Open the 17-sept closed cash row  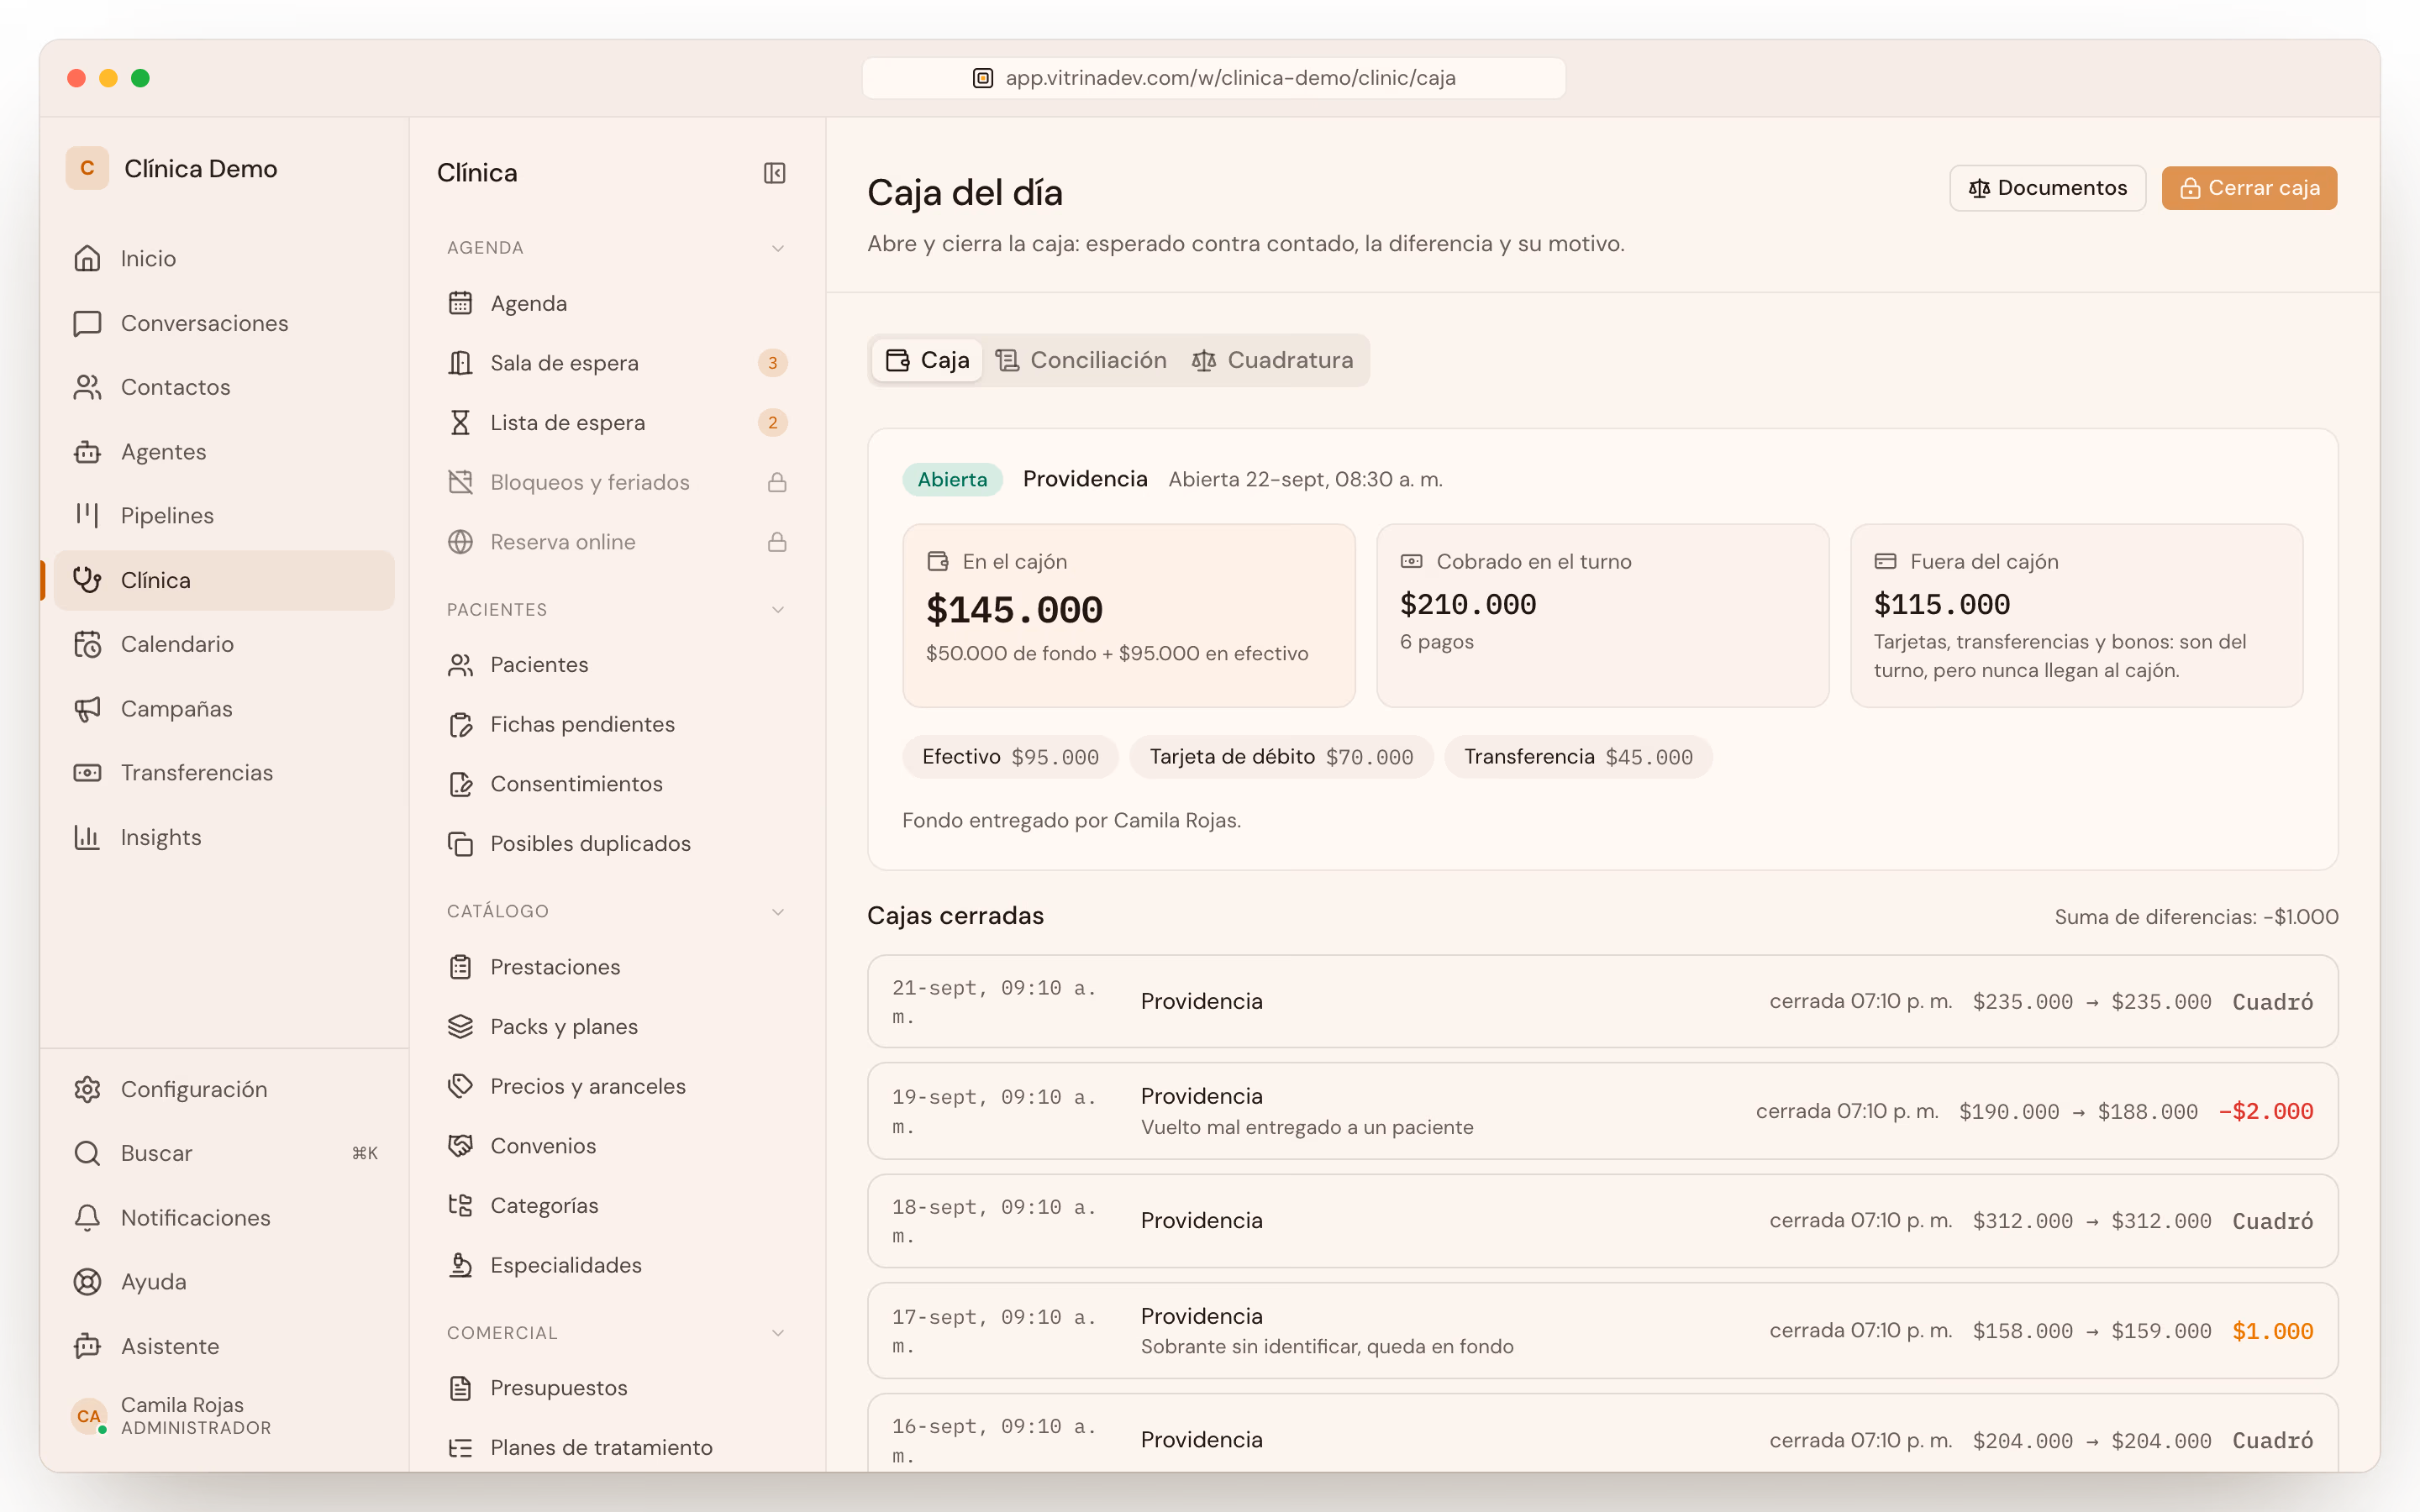[1602, 1331]
